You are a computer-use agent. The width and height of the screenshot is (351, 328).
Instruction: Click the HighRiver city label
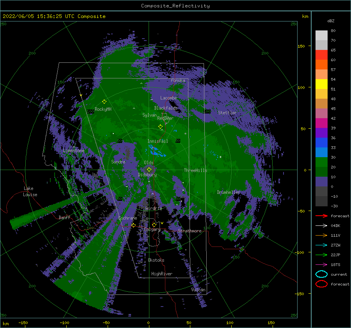tap(162, 274)
